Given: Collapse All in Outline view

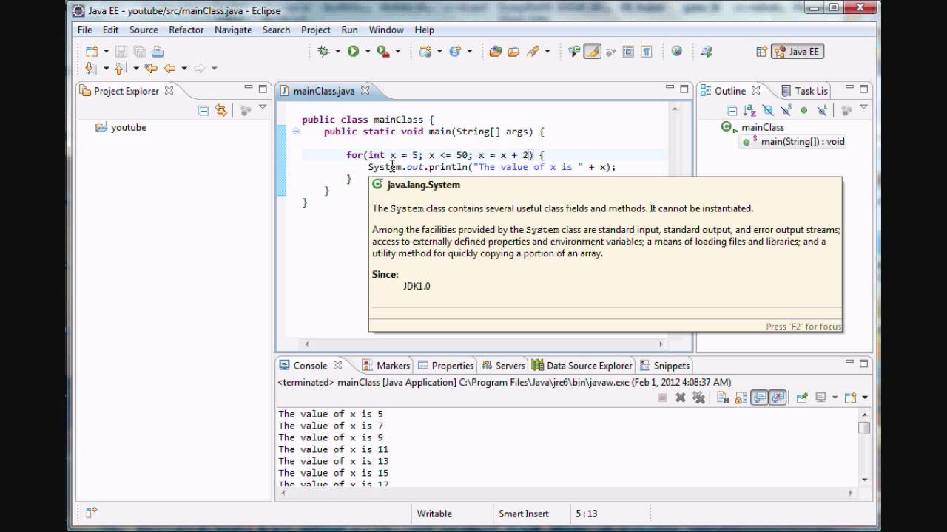Looking at the screenshot, I should [732, 110].
